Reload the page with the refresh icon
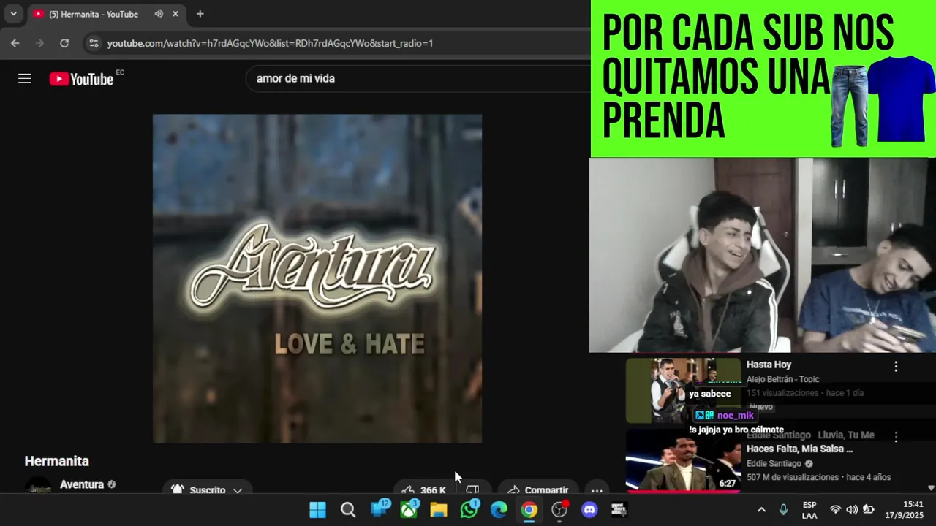 [x=64, y=43]
